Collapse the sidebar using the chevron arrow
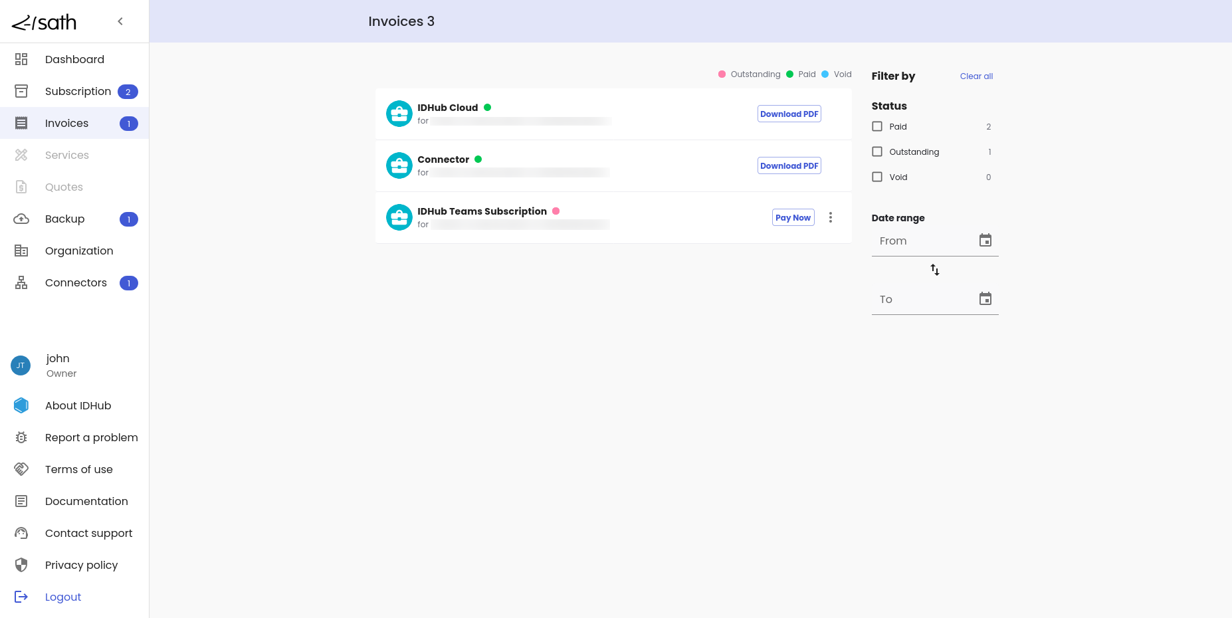Viewport: 1232px width, 618px height. 120,21
